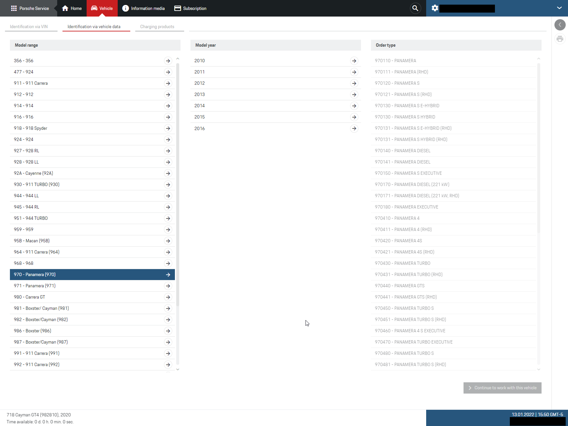Click the printer icon on right sidebar
Screen dimensions: 568x426
click(x=560, y=39)
